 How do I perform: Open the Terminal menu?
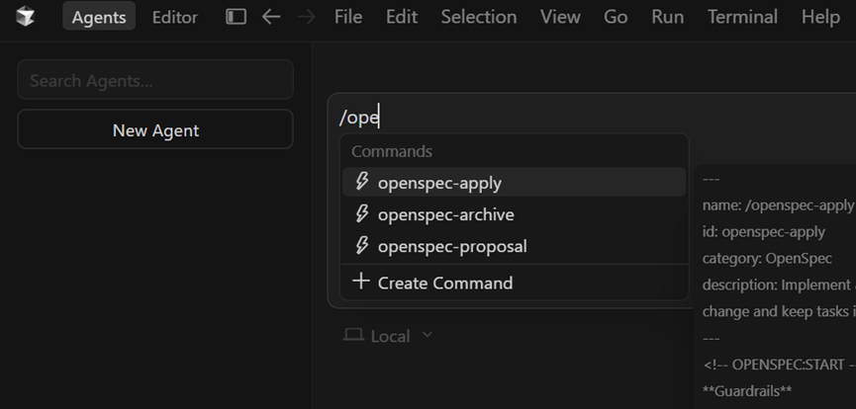click(x=742, y=17)
